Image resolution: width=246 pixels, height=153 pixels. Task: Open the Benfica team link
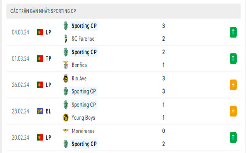coord(79,65)
